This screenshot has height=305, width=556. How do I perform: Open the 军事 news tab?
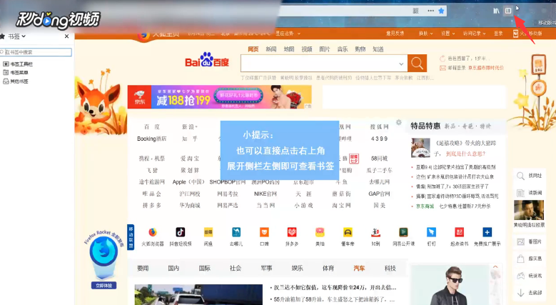(x=266, y=269)
